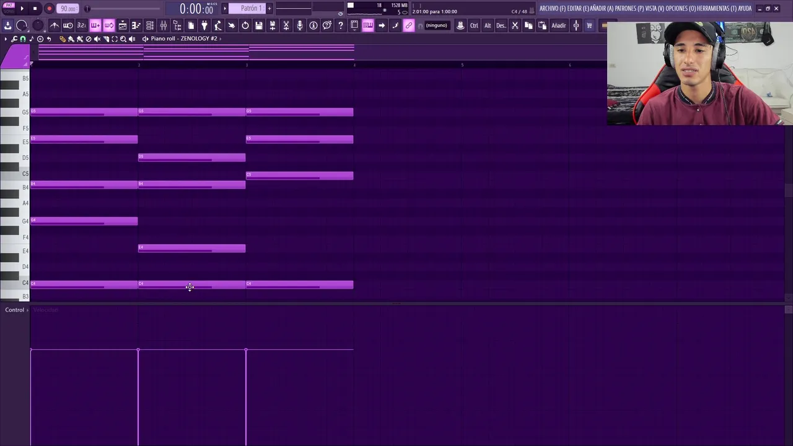This screenshot has height=446, width=793.
Task: Open the piano roll stamp note menu
Action: [31, 39]
